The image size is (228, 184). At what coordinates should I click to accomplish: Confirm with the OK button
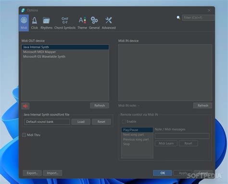[163, 173]
